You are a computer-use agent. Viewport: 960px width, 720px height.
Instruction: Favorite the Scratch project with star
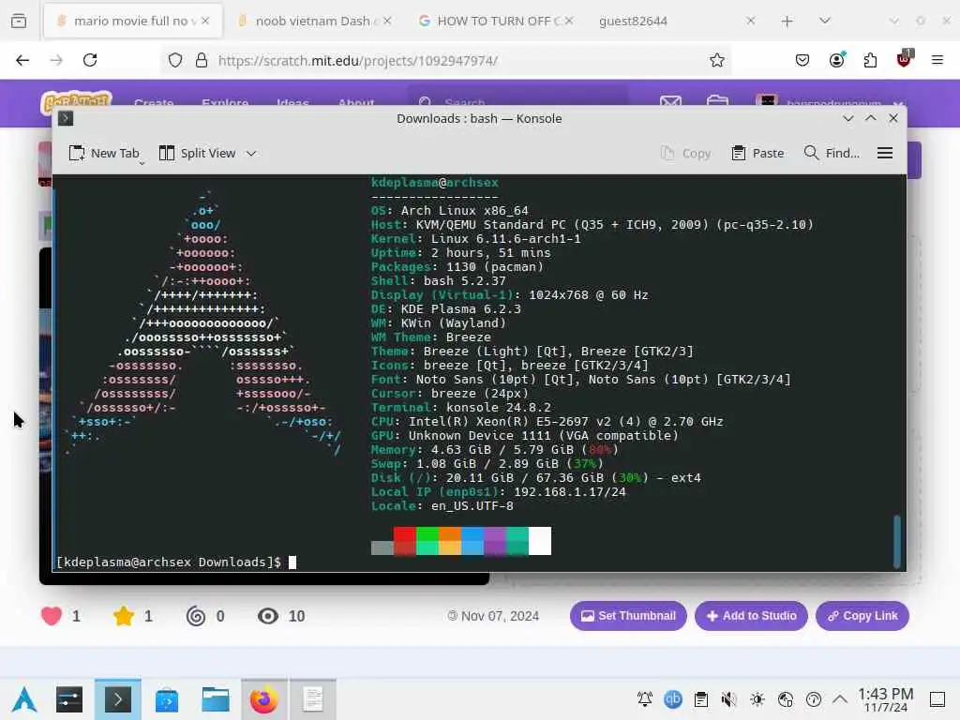click(x=124, y=616)
